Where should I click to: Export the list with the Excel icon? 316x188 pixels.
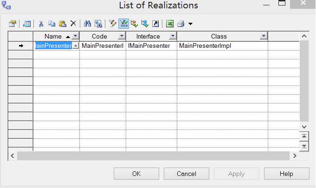[170, 23]
